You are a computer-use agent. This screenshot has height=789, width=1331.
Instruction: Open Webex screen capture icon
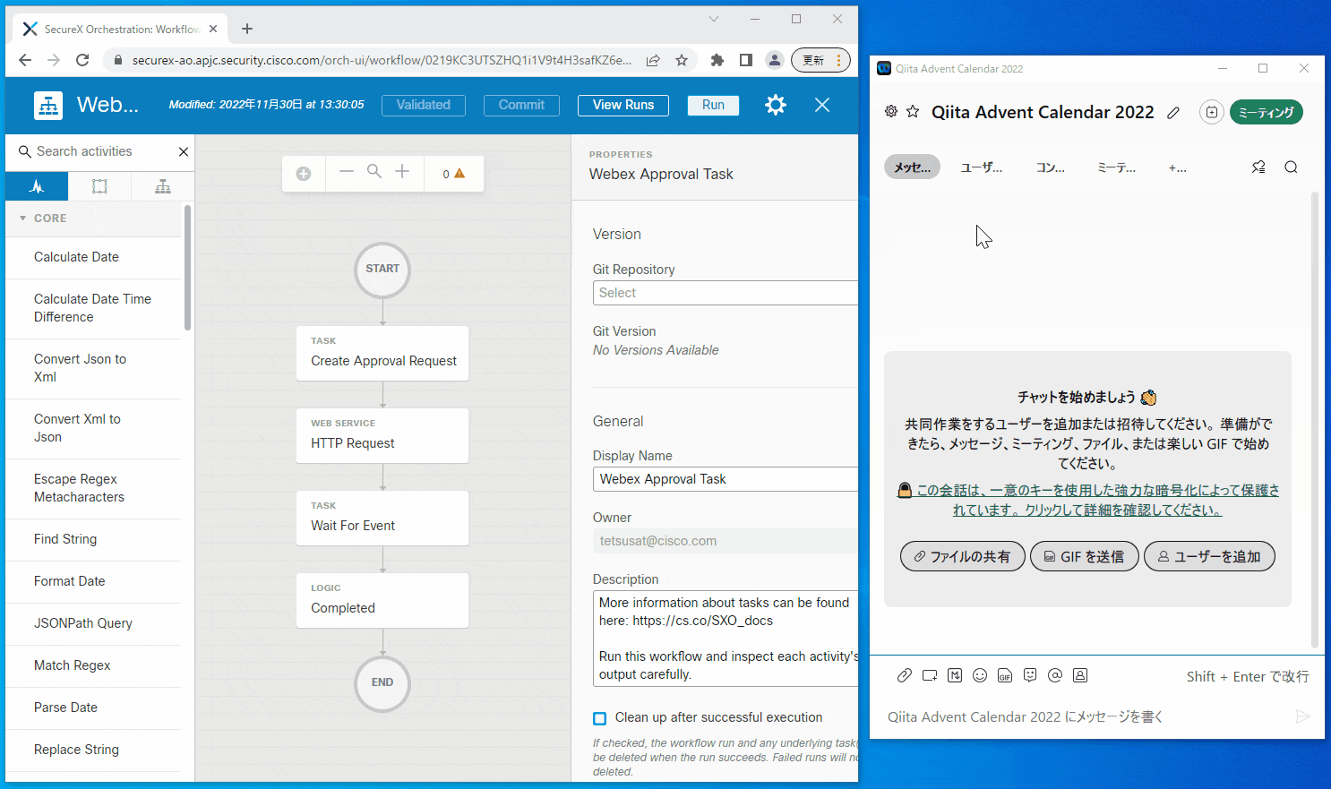click(930, 675)
